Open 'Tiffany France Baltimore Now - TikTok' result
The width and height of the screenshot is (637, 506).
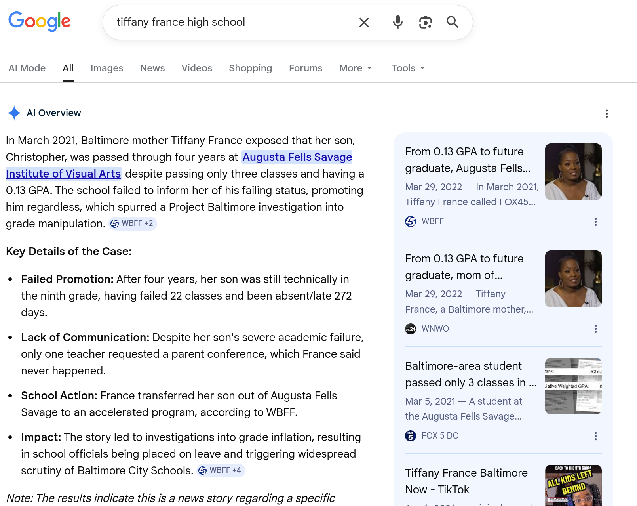point(466,481)
